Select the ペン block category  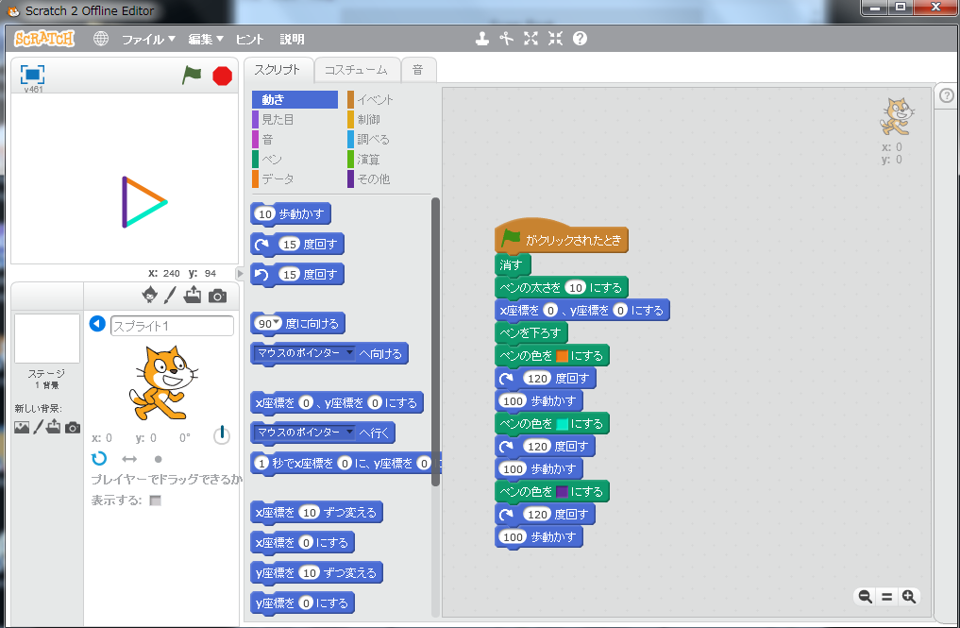pyautogui.click(x=272, y=159)
